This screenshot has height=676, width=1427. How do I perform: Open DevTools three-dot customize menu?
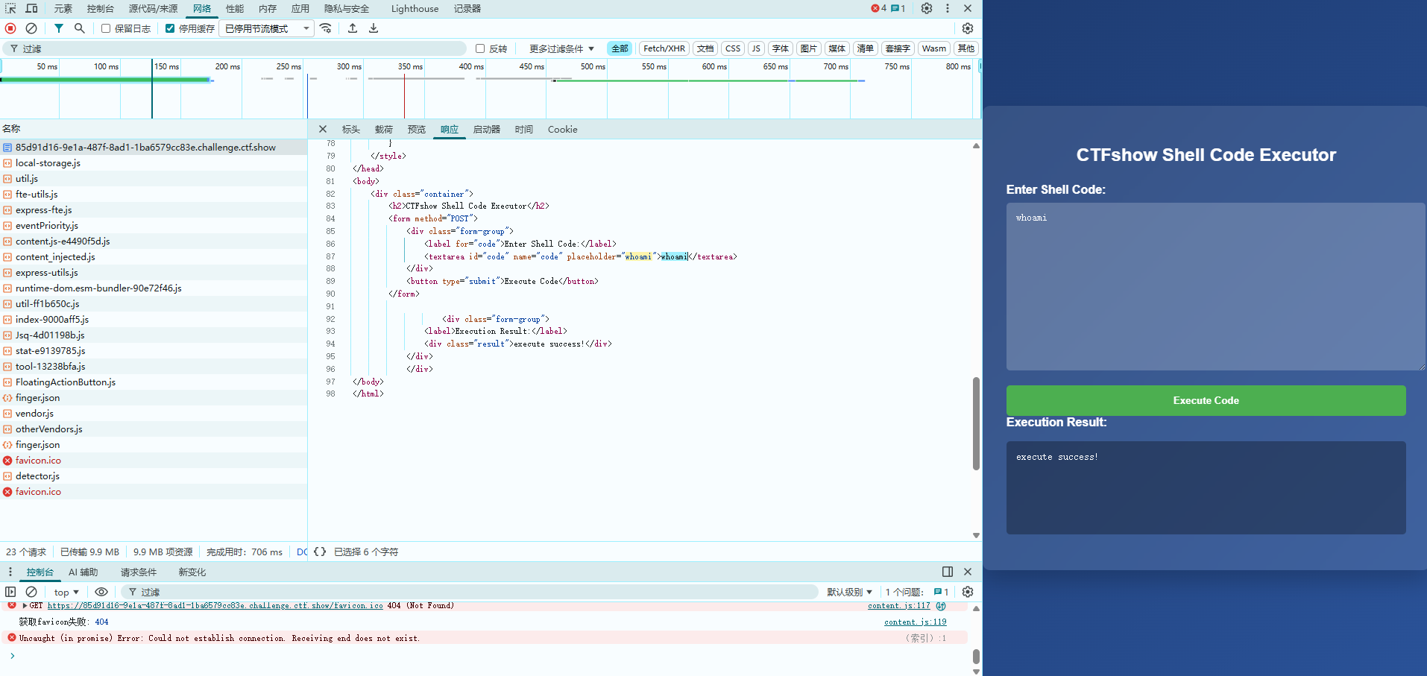948,8
